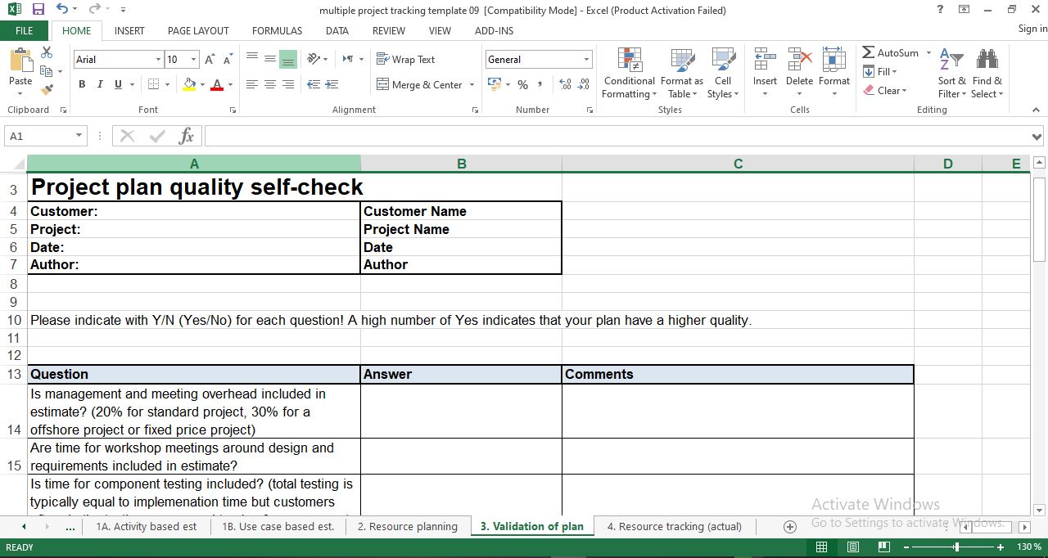Click Sign in link
The width and height of the screenshot is (1048, 558).
coord(1032,29)
